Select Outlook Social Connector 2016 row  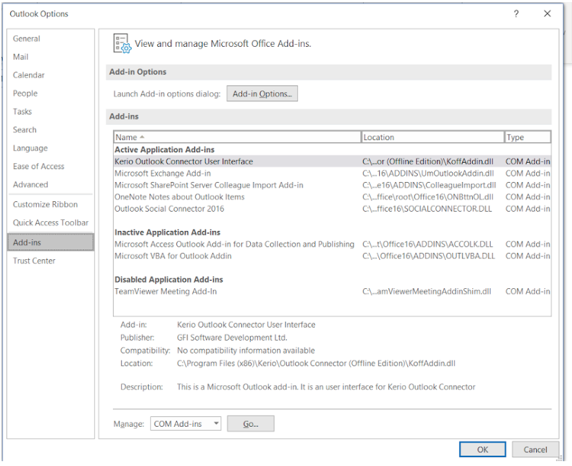[x=169, y=209]
